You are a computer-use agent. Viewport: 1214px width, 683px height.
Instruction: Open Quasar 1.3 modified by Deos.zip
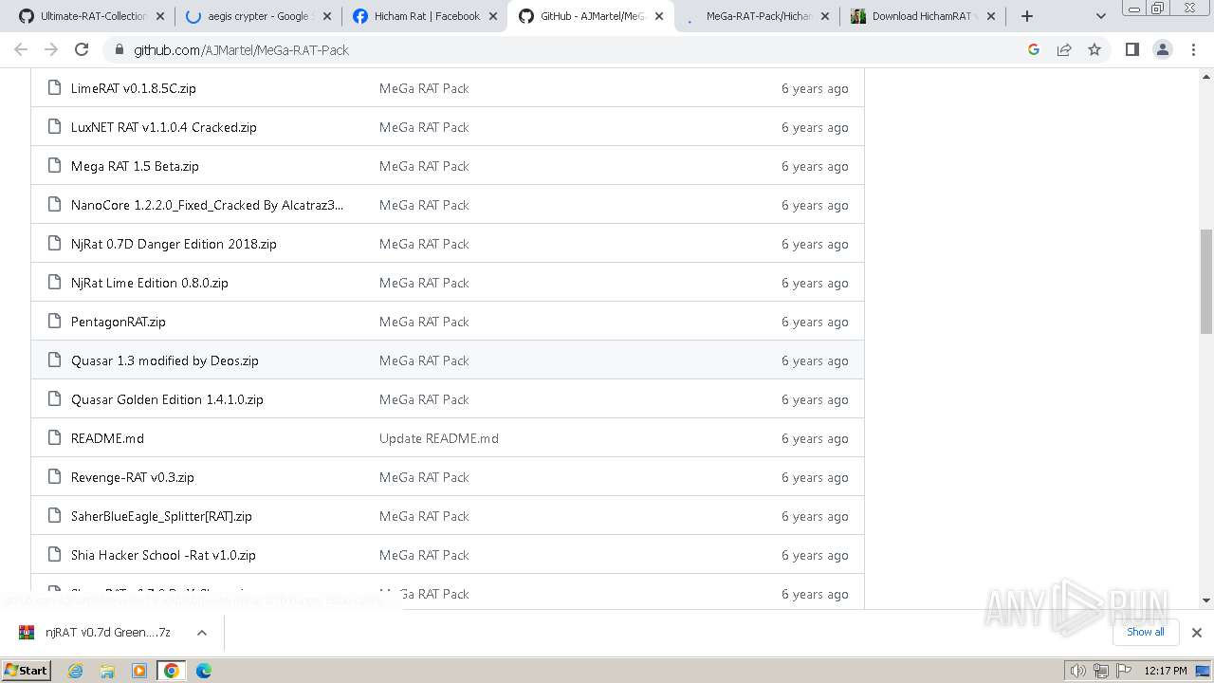[x=165, y=360]
